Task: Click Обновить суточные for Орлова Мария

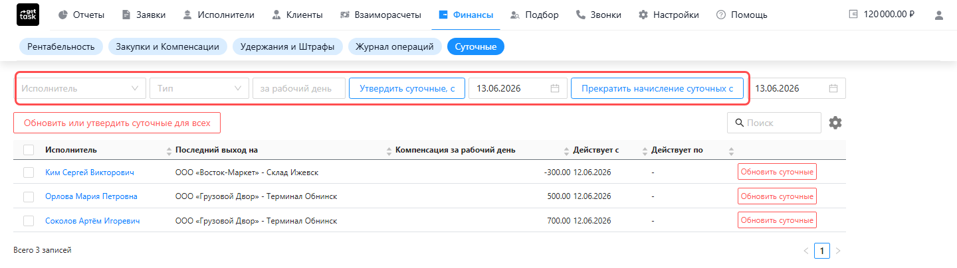Action: (777, 196)
